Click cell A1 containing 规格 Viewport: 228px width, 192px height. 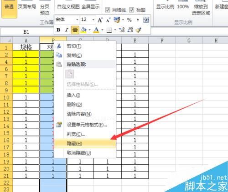(x=26, y=47)
